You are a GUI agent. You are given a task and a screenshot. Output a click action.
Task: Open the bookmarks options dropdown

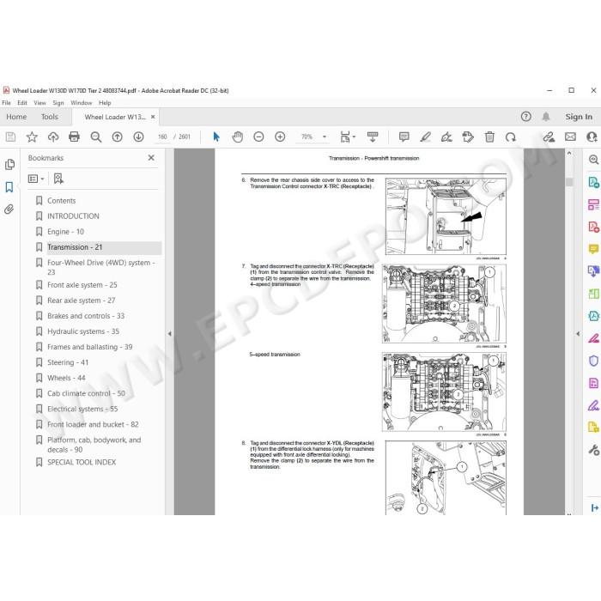[36, 179]
